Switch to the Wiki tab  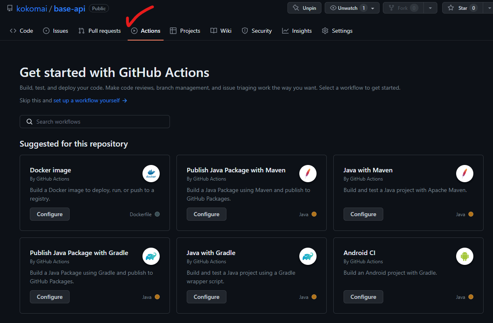(221, 31)
